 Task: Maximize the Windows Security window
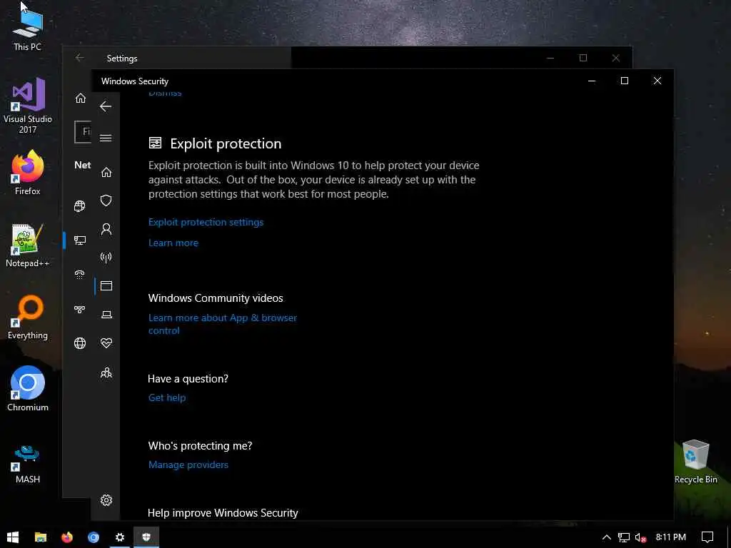point(625,81)
